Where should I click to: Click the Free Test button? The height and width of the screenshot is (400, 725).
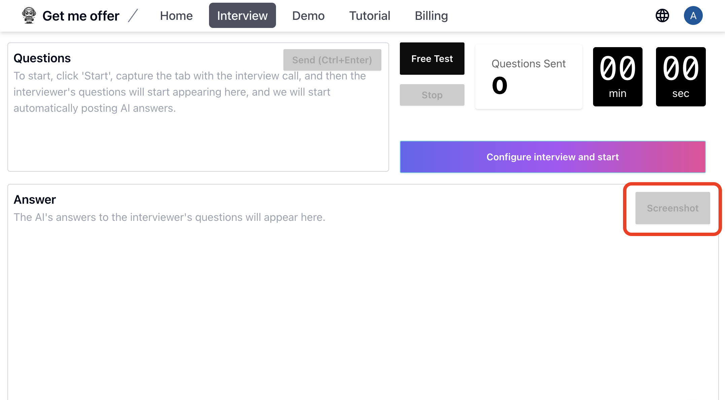(x=432, y=59)
